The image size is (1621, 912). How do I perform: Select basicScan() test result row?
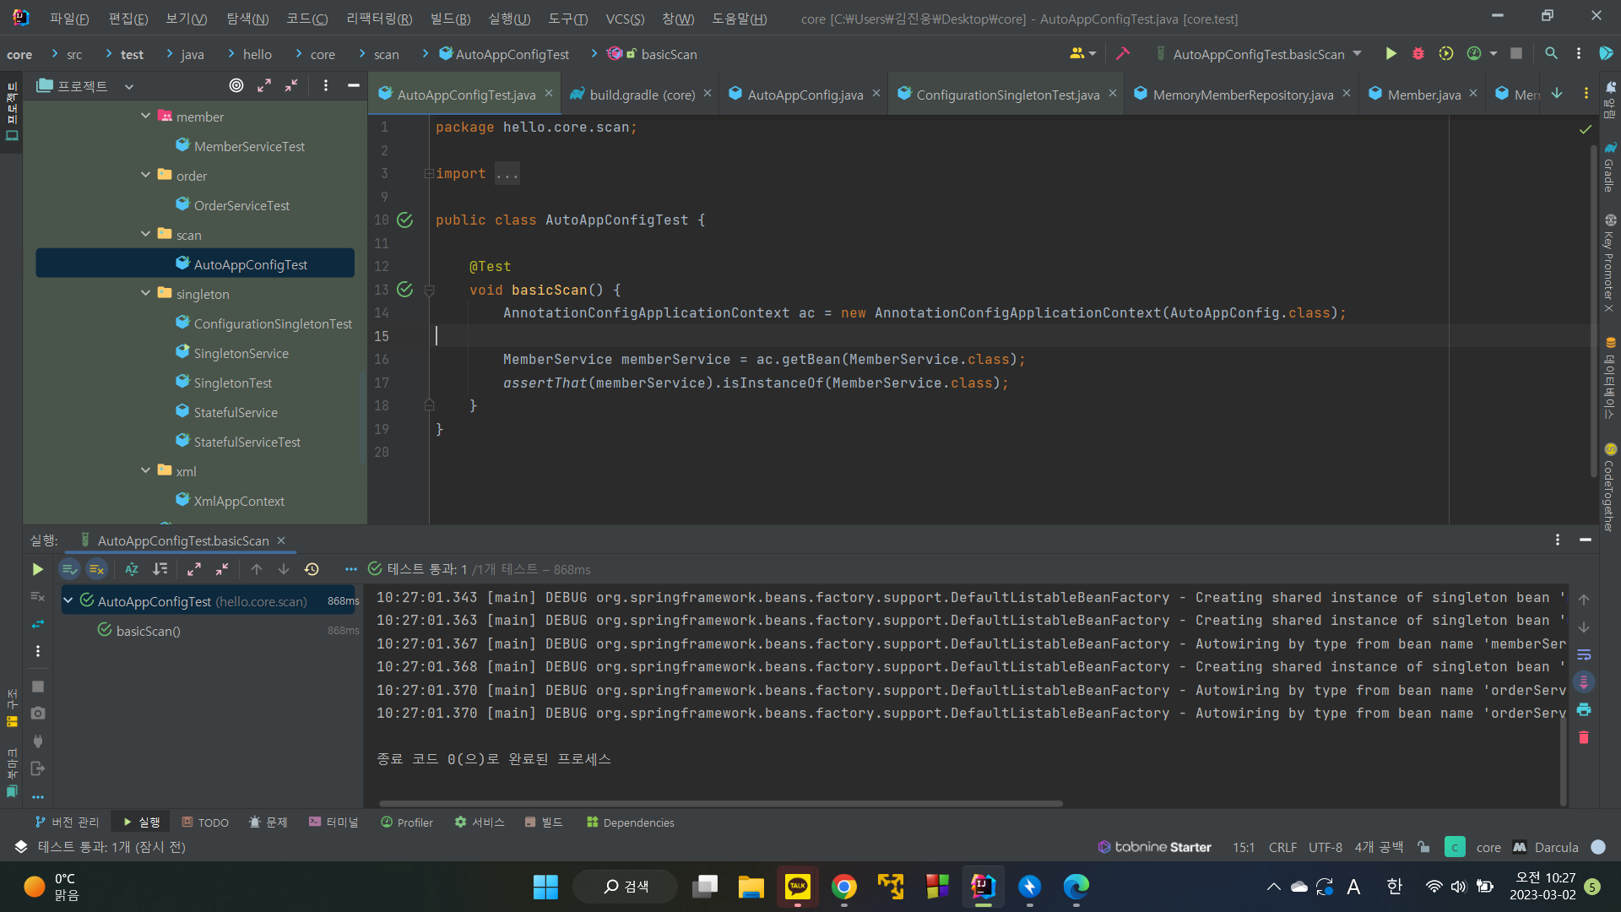(x=208, y=631)
